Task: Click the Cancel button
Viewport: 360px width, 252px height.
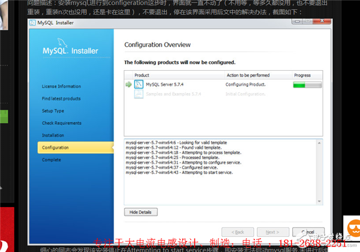Action: point(308,232)
